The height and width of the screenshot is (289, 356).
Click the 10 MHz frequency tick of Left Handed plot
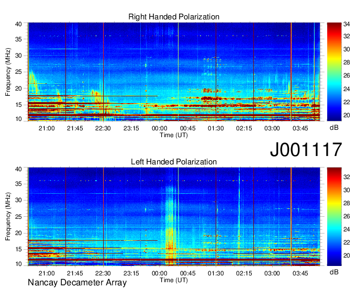coord(19,264)
